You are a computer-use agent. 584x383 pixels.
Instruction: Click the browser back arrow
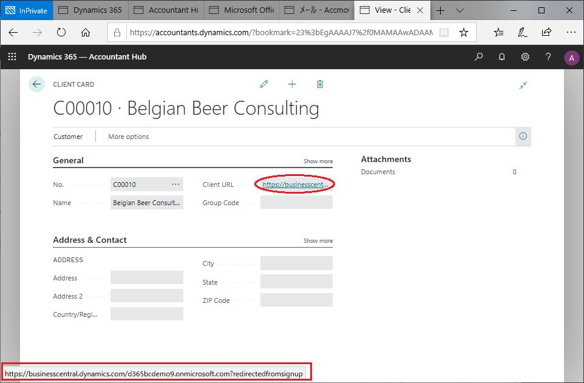point(13,33)
